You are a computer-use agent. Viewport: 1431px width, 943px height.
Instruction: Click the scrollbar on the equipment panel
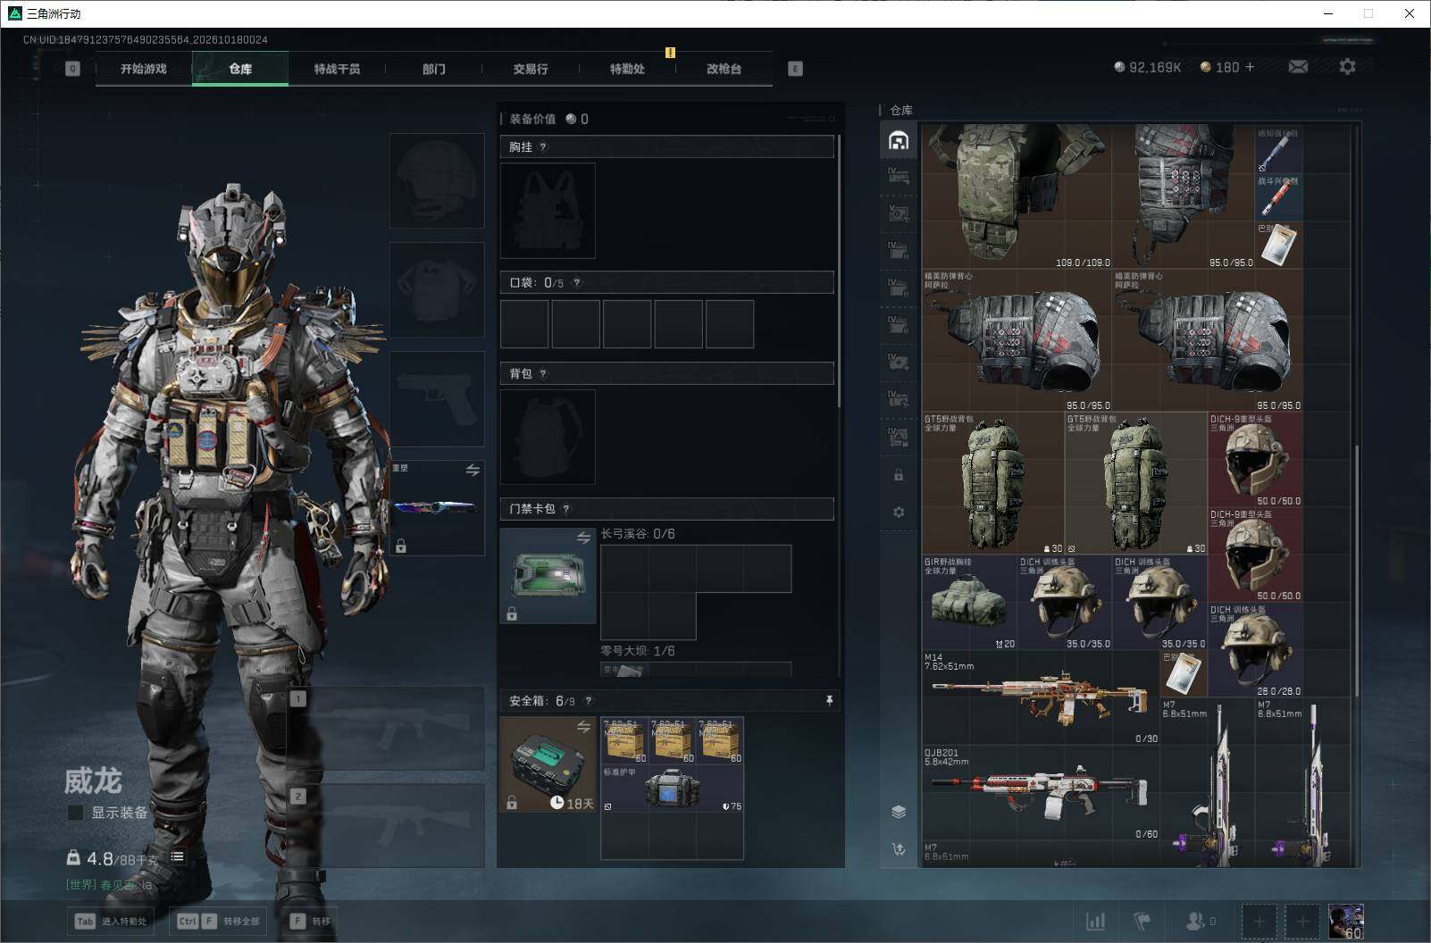tap(839, 271)
